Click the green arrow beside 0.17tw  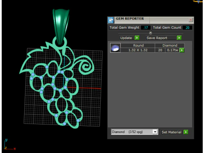pos(182,50)
